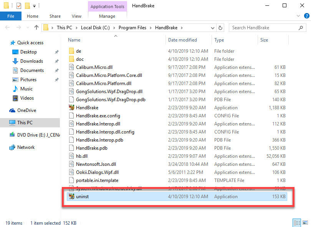Open Videos in the navigation pane
311x227 pixels.
(x=27, y=98)
